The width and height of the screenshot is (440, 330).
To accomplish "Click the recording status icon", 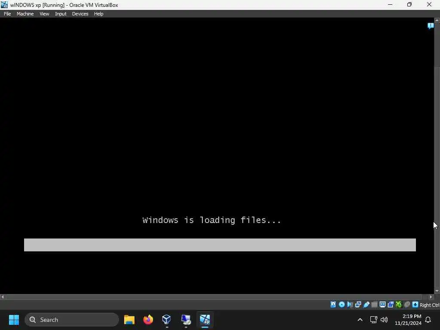I will tap(391, 305).
